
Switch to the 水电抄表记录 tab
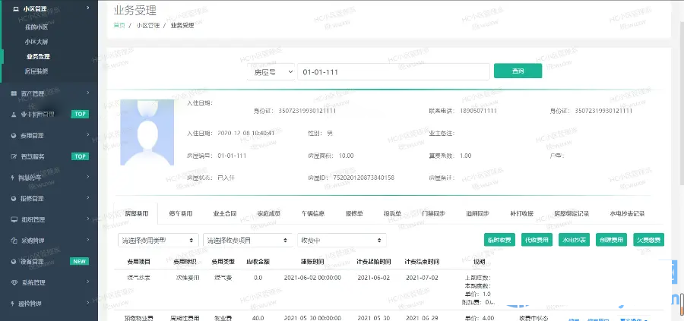627,213
